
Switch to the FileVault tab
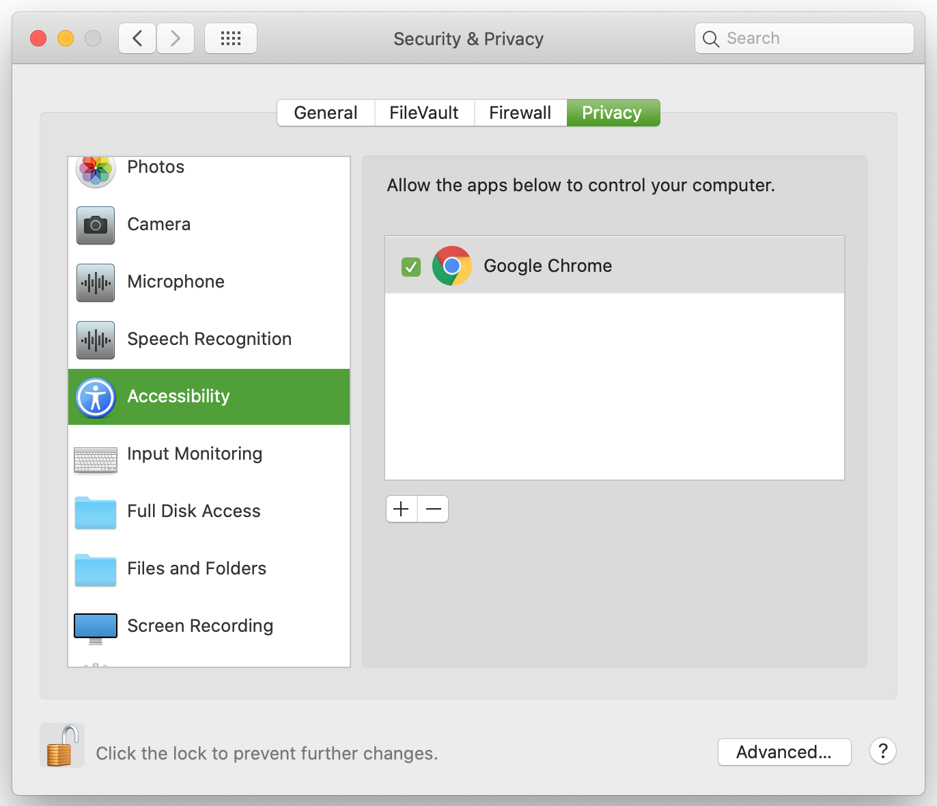click(x=424, y=113)
